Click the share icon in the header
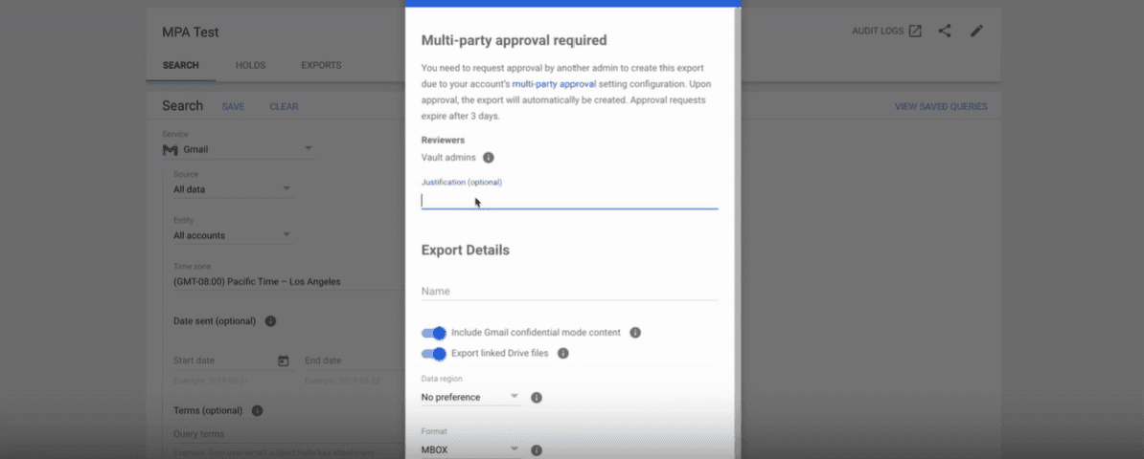Screen dimensions: 1144x459 (945, 32)
